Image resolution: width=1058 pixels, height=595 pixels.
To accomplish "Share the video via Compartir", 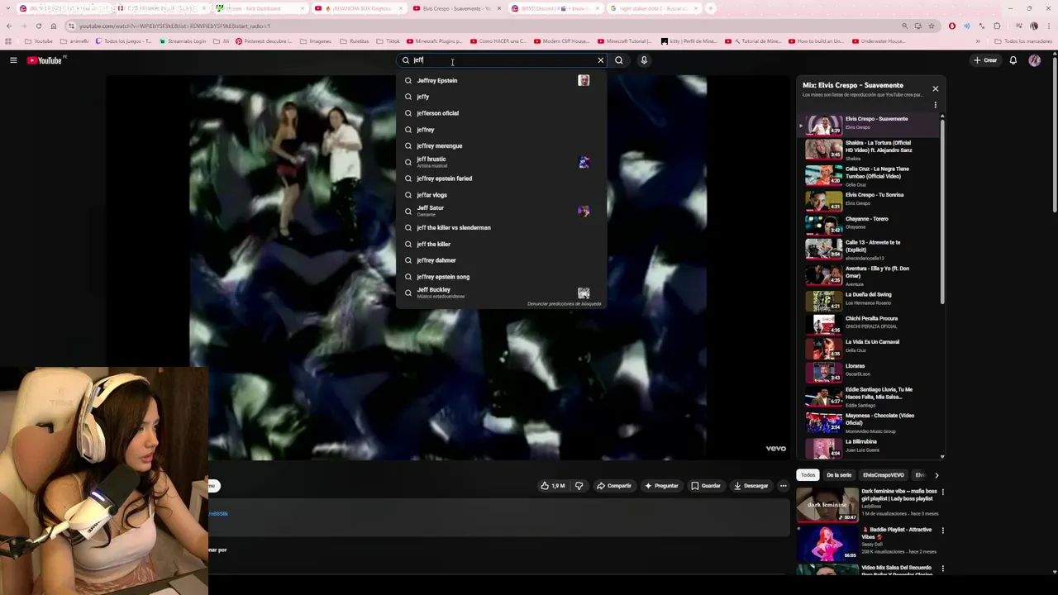I will point(614,486).
